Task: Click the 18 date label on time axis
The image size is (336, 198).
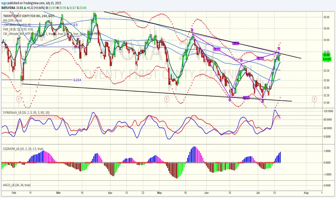Action: coord(185,193)
